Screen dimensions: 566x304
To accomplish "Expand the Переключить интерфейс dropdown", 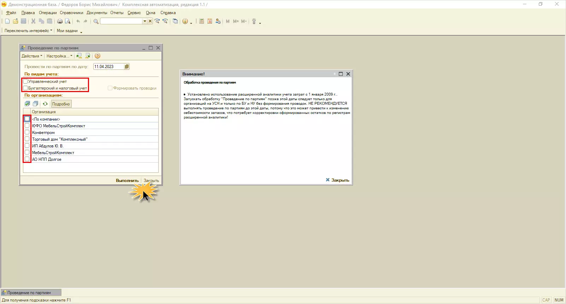I will 28,31.
